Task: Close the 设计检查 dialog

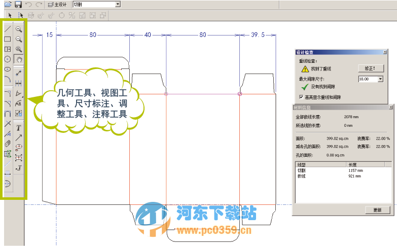Action: pyautogui.click(x=385, y=52)
